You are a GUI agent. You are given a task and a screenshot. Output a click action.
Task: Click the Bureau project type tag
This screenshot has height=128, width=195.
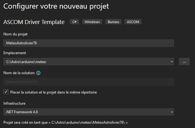click(113, 22)
